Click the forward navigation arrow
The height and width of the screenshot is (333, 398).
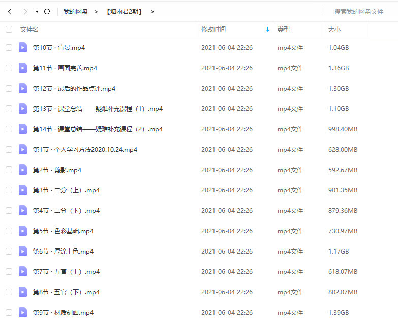tap(24, 11)
